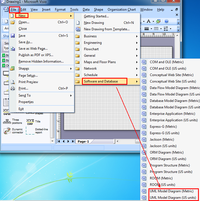200x201 pixels.
Task: Expand the General templates submenu
Action: tap(137, 56)
